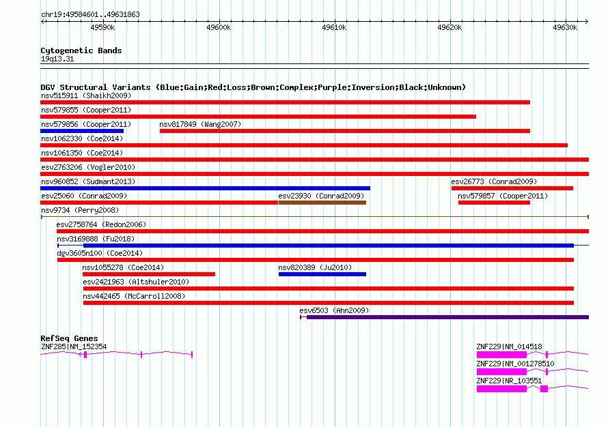Click the 49600k ruler tick label
608x427 pixels.
click(x=219, y=27)
